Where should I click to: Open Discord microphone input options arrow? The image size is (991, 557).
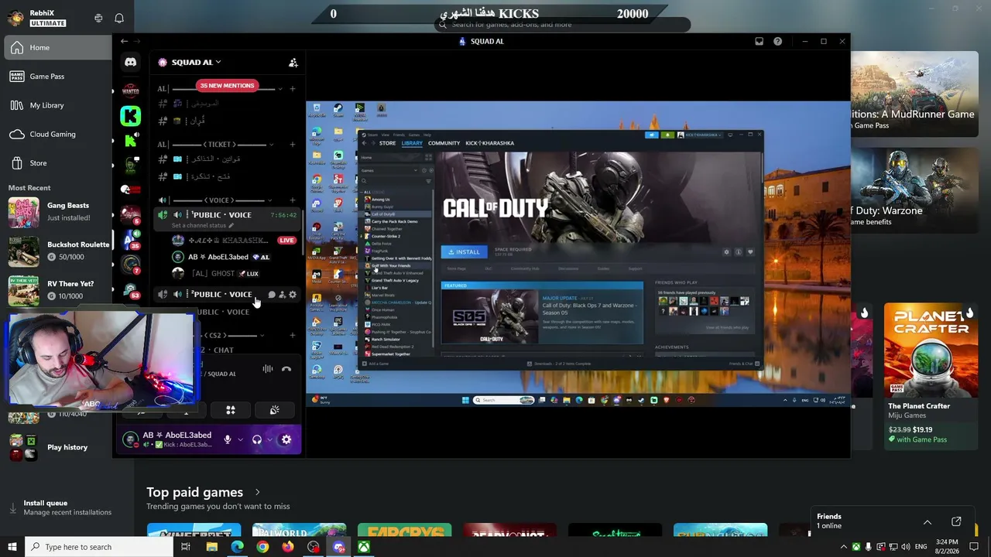[x=240, y=440]
